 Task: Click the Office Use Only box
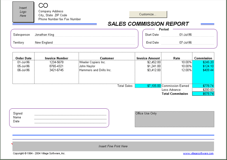[174, 120]
